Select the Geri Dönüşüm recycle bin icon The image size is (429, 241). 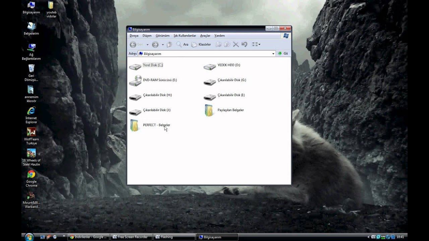(x=31, y=73)
